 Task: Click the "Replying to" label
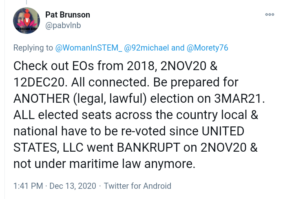(33, 48)
